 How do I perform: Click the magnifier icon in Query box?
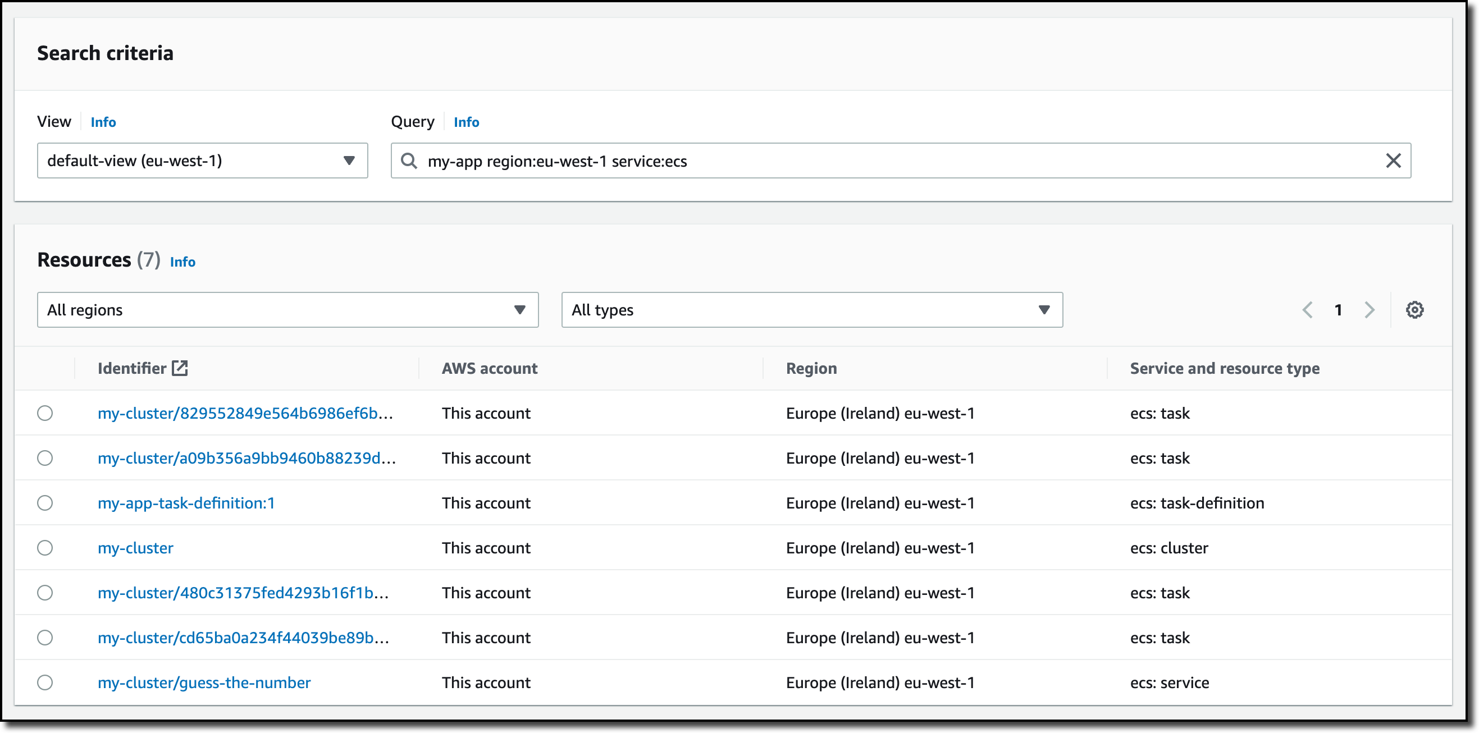pos(409,161)
